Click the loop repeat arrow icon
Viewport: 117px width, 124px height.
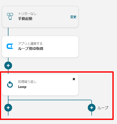click(10, 84)
